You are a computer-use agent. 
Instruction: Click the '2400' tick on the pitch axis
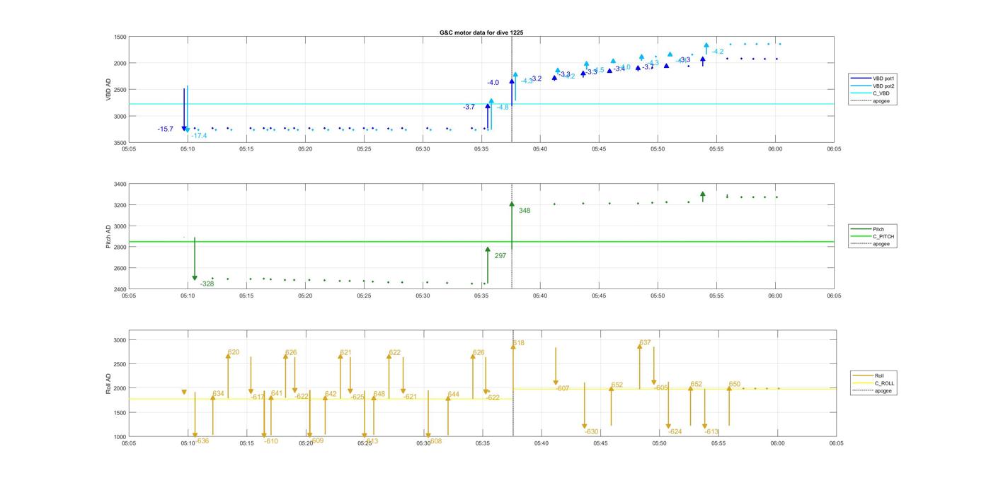click(x=120, y=289)
